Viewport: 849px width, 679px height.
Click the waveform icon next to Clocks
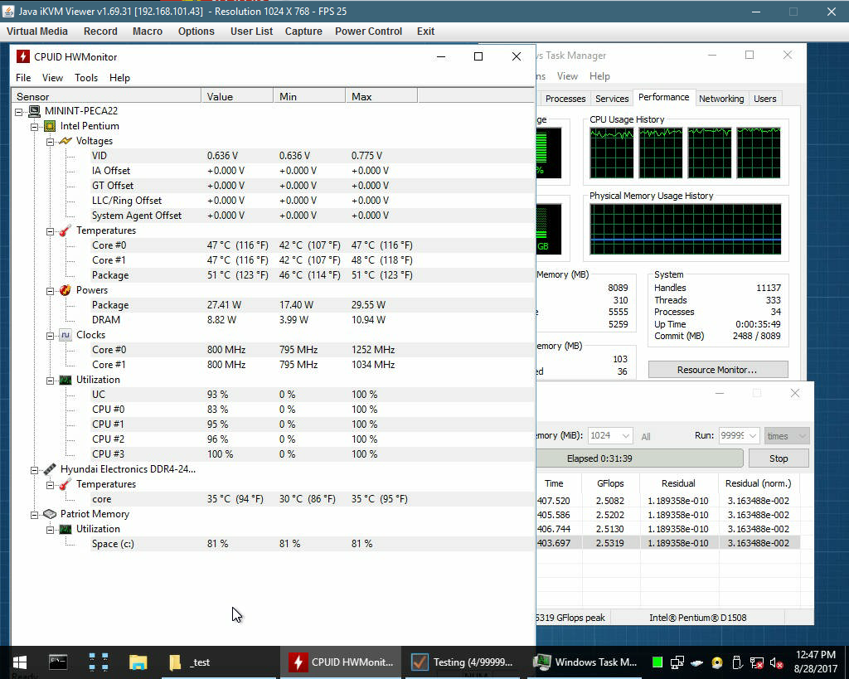coord(65,335)
